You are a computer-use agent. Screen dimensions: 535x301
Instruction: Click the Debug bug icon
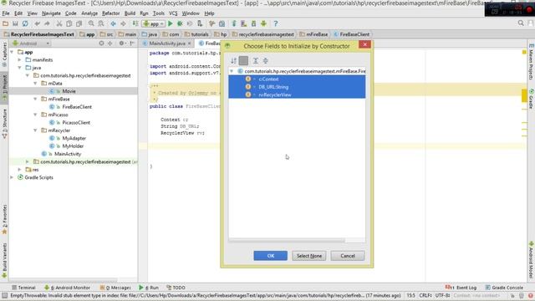180,23
